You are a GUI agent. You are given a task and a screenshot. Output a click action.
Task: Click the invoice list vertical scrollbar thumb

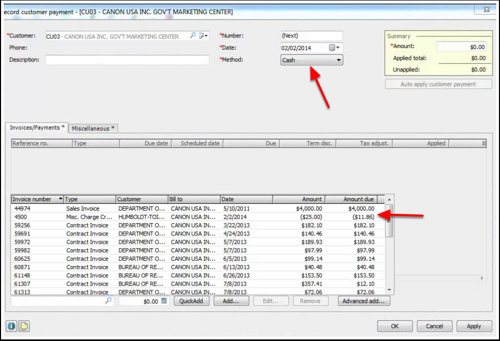tap(389, 221)
